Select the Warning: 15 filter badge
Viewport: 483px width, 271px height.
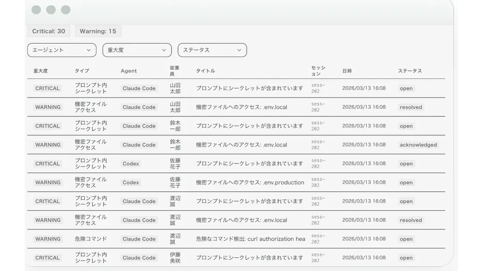98,31
